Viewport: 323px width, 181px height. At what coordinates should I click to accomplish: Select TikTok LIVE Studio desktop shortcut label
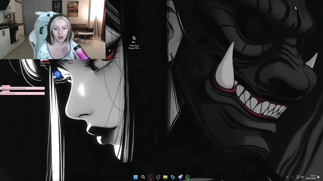point(45,64)
